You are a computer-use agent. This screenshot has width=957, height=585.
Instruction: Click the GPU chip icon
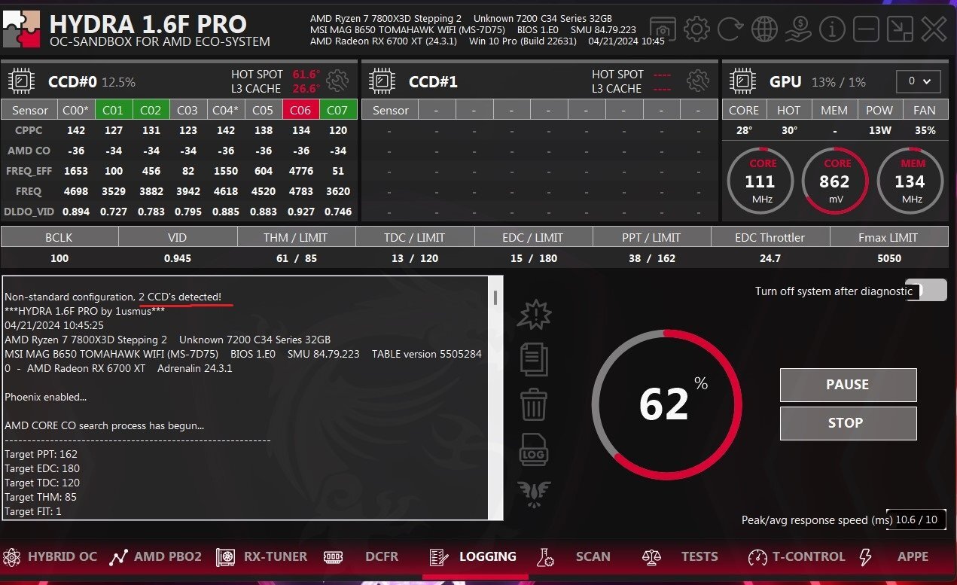(x=744, y=81)
